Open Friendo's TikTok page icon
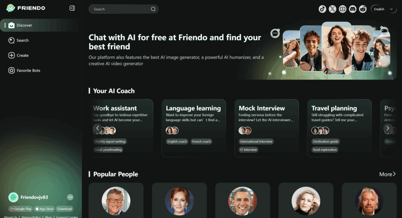Viewport: 402px width, 218px height. pos(322,9)
